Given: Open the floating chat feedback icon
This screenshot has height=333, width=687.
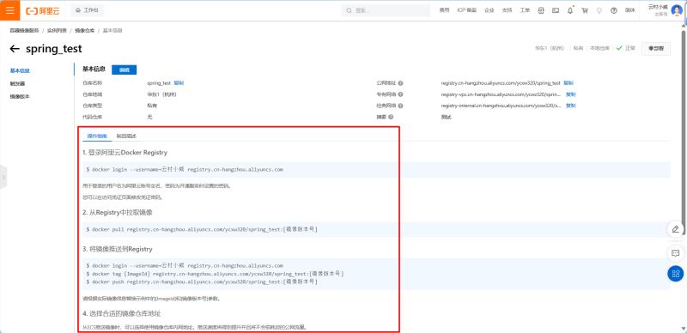Looking at the screenshot, I should 676,253.
